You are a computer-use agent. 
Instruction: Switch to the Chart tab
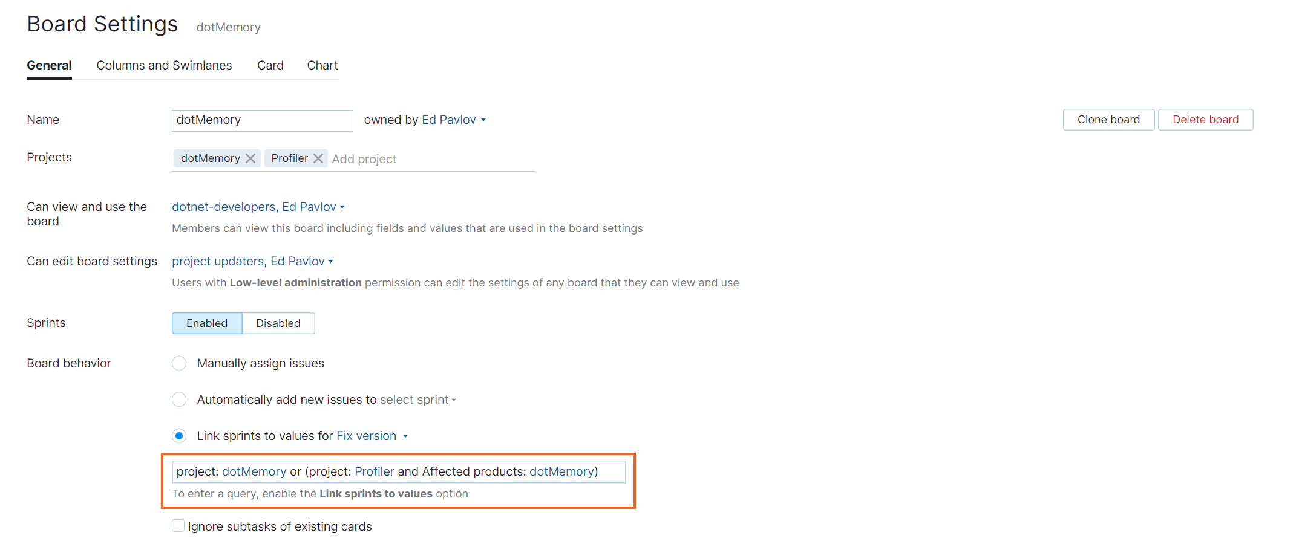(x=322, y=65)
